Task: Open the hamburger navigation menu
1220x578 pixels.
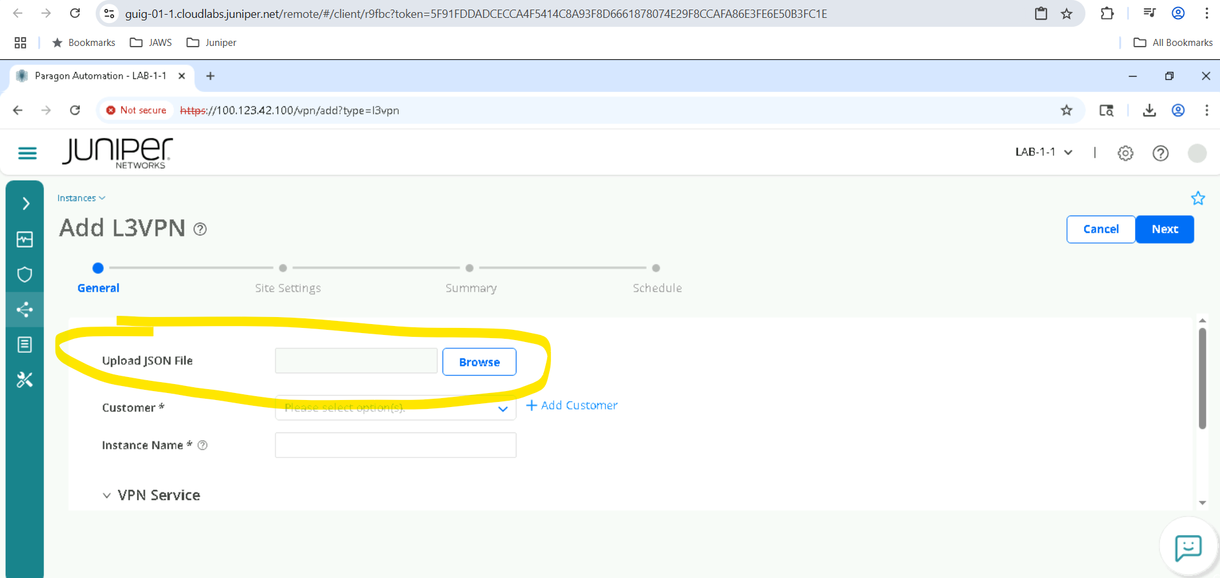Action: coord(27,153)
